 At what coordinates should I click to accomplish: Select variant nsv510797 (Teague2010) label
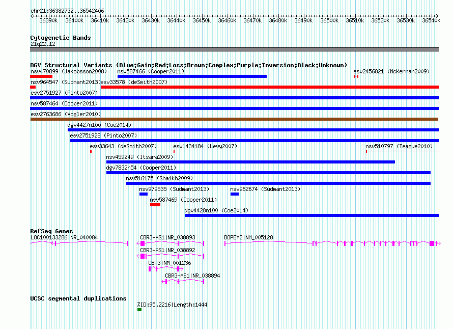coord(399,146)
